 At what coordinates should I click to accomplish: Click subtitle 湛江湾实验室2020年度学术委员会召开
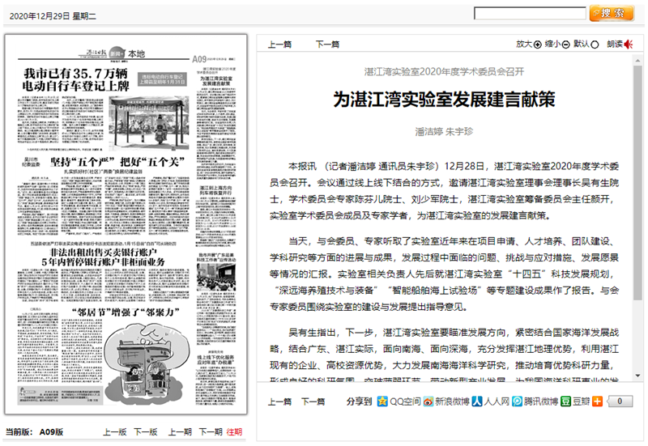point(444,72)
